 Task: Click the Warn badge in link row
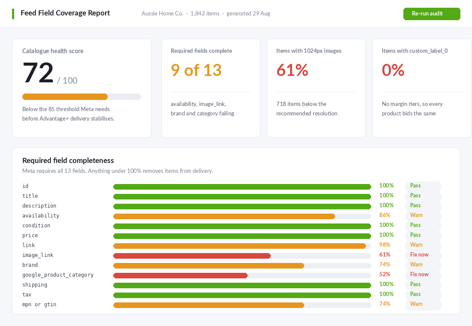423,245
